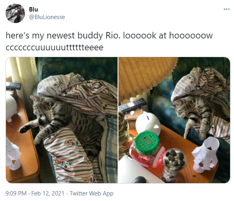Click the 9:09 PM Feb 12, 2021 timestamp
The width and height of the screenshot is (234, 201).
[x=35, y=193]
